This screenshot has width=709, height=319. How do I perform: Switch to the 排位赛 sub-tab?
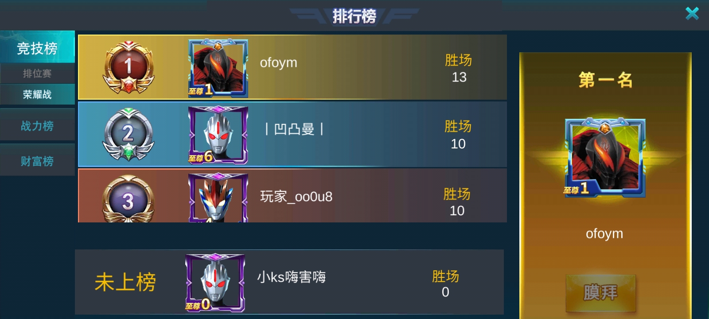(x=37, y=73)
